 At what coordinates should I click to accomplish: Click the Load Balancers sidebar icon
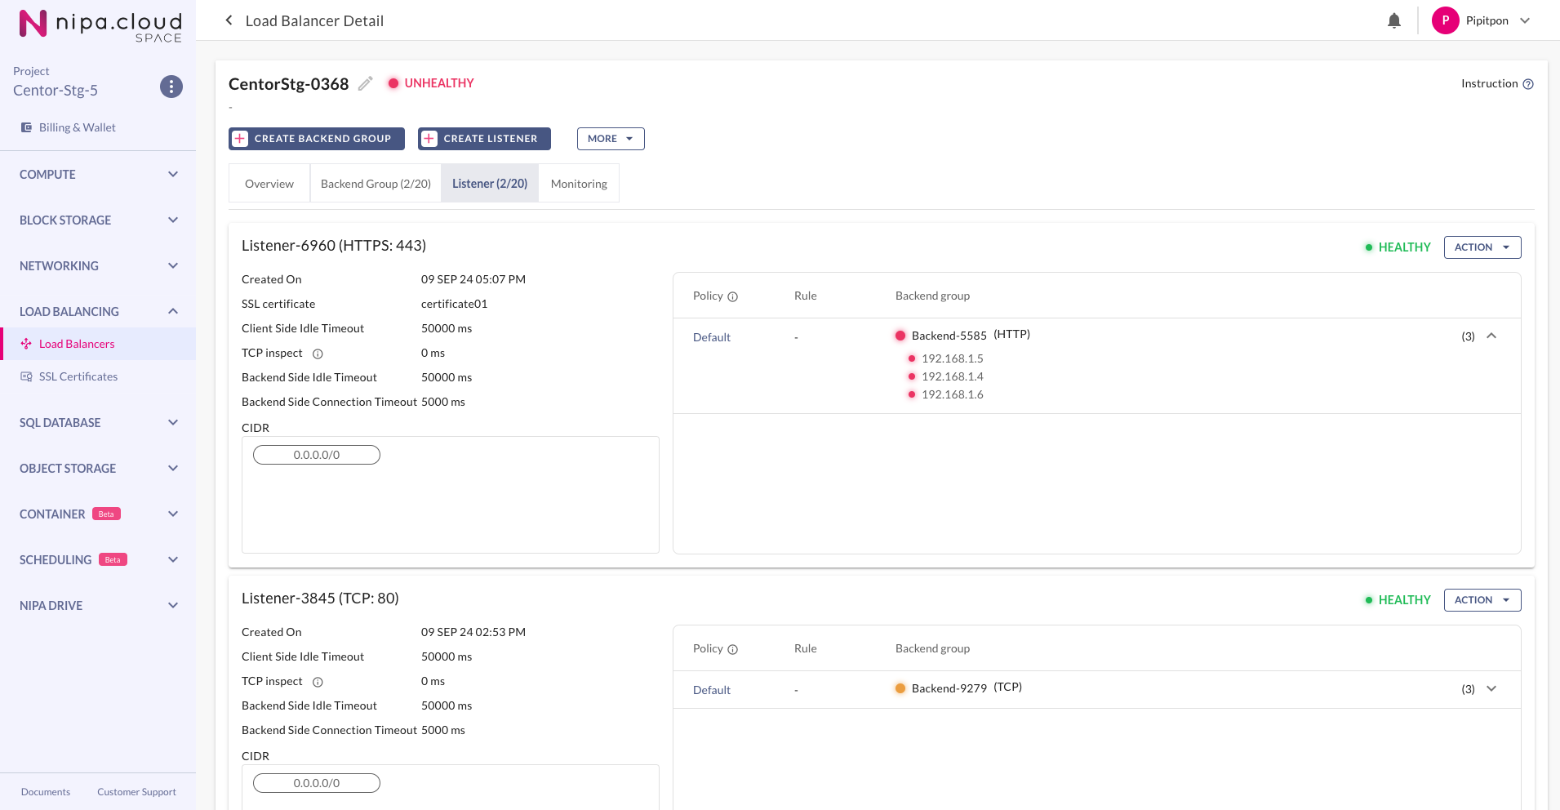coord(26,344)
